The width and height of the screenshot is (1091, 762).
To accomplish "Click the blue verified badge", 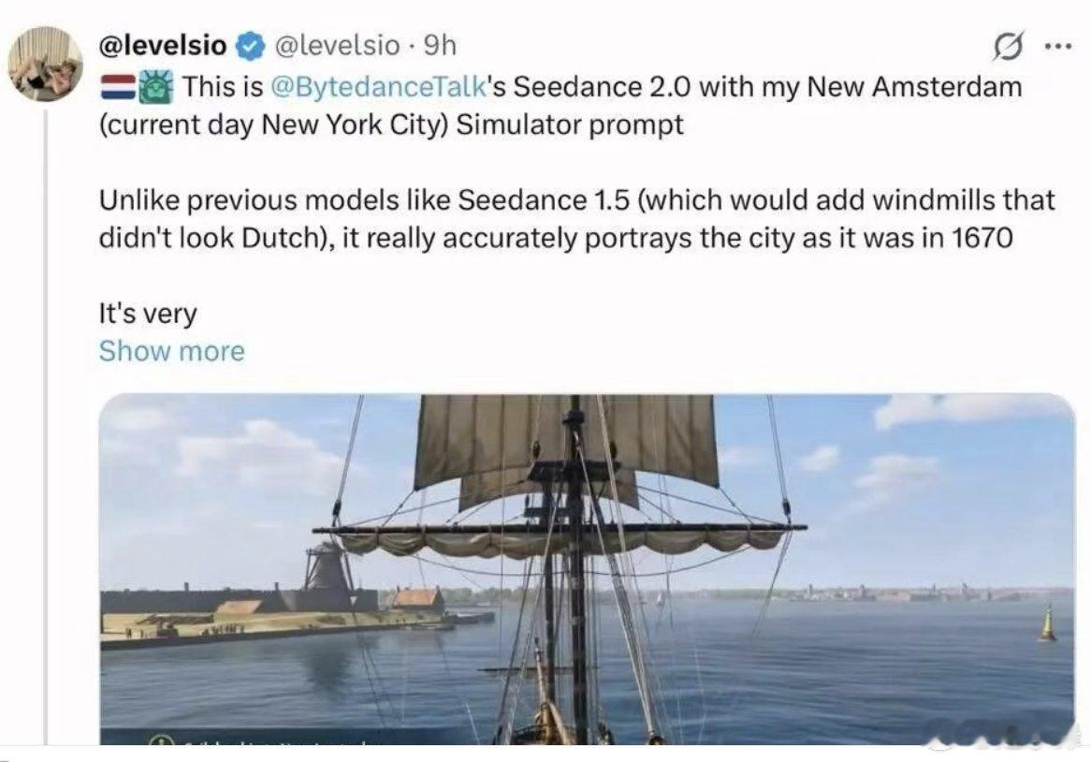I will [247, 45].
